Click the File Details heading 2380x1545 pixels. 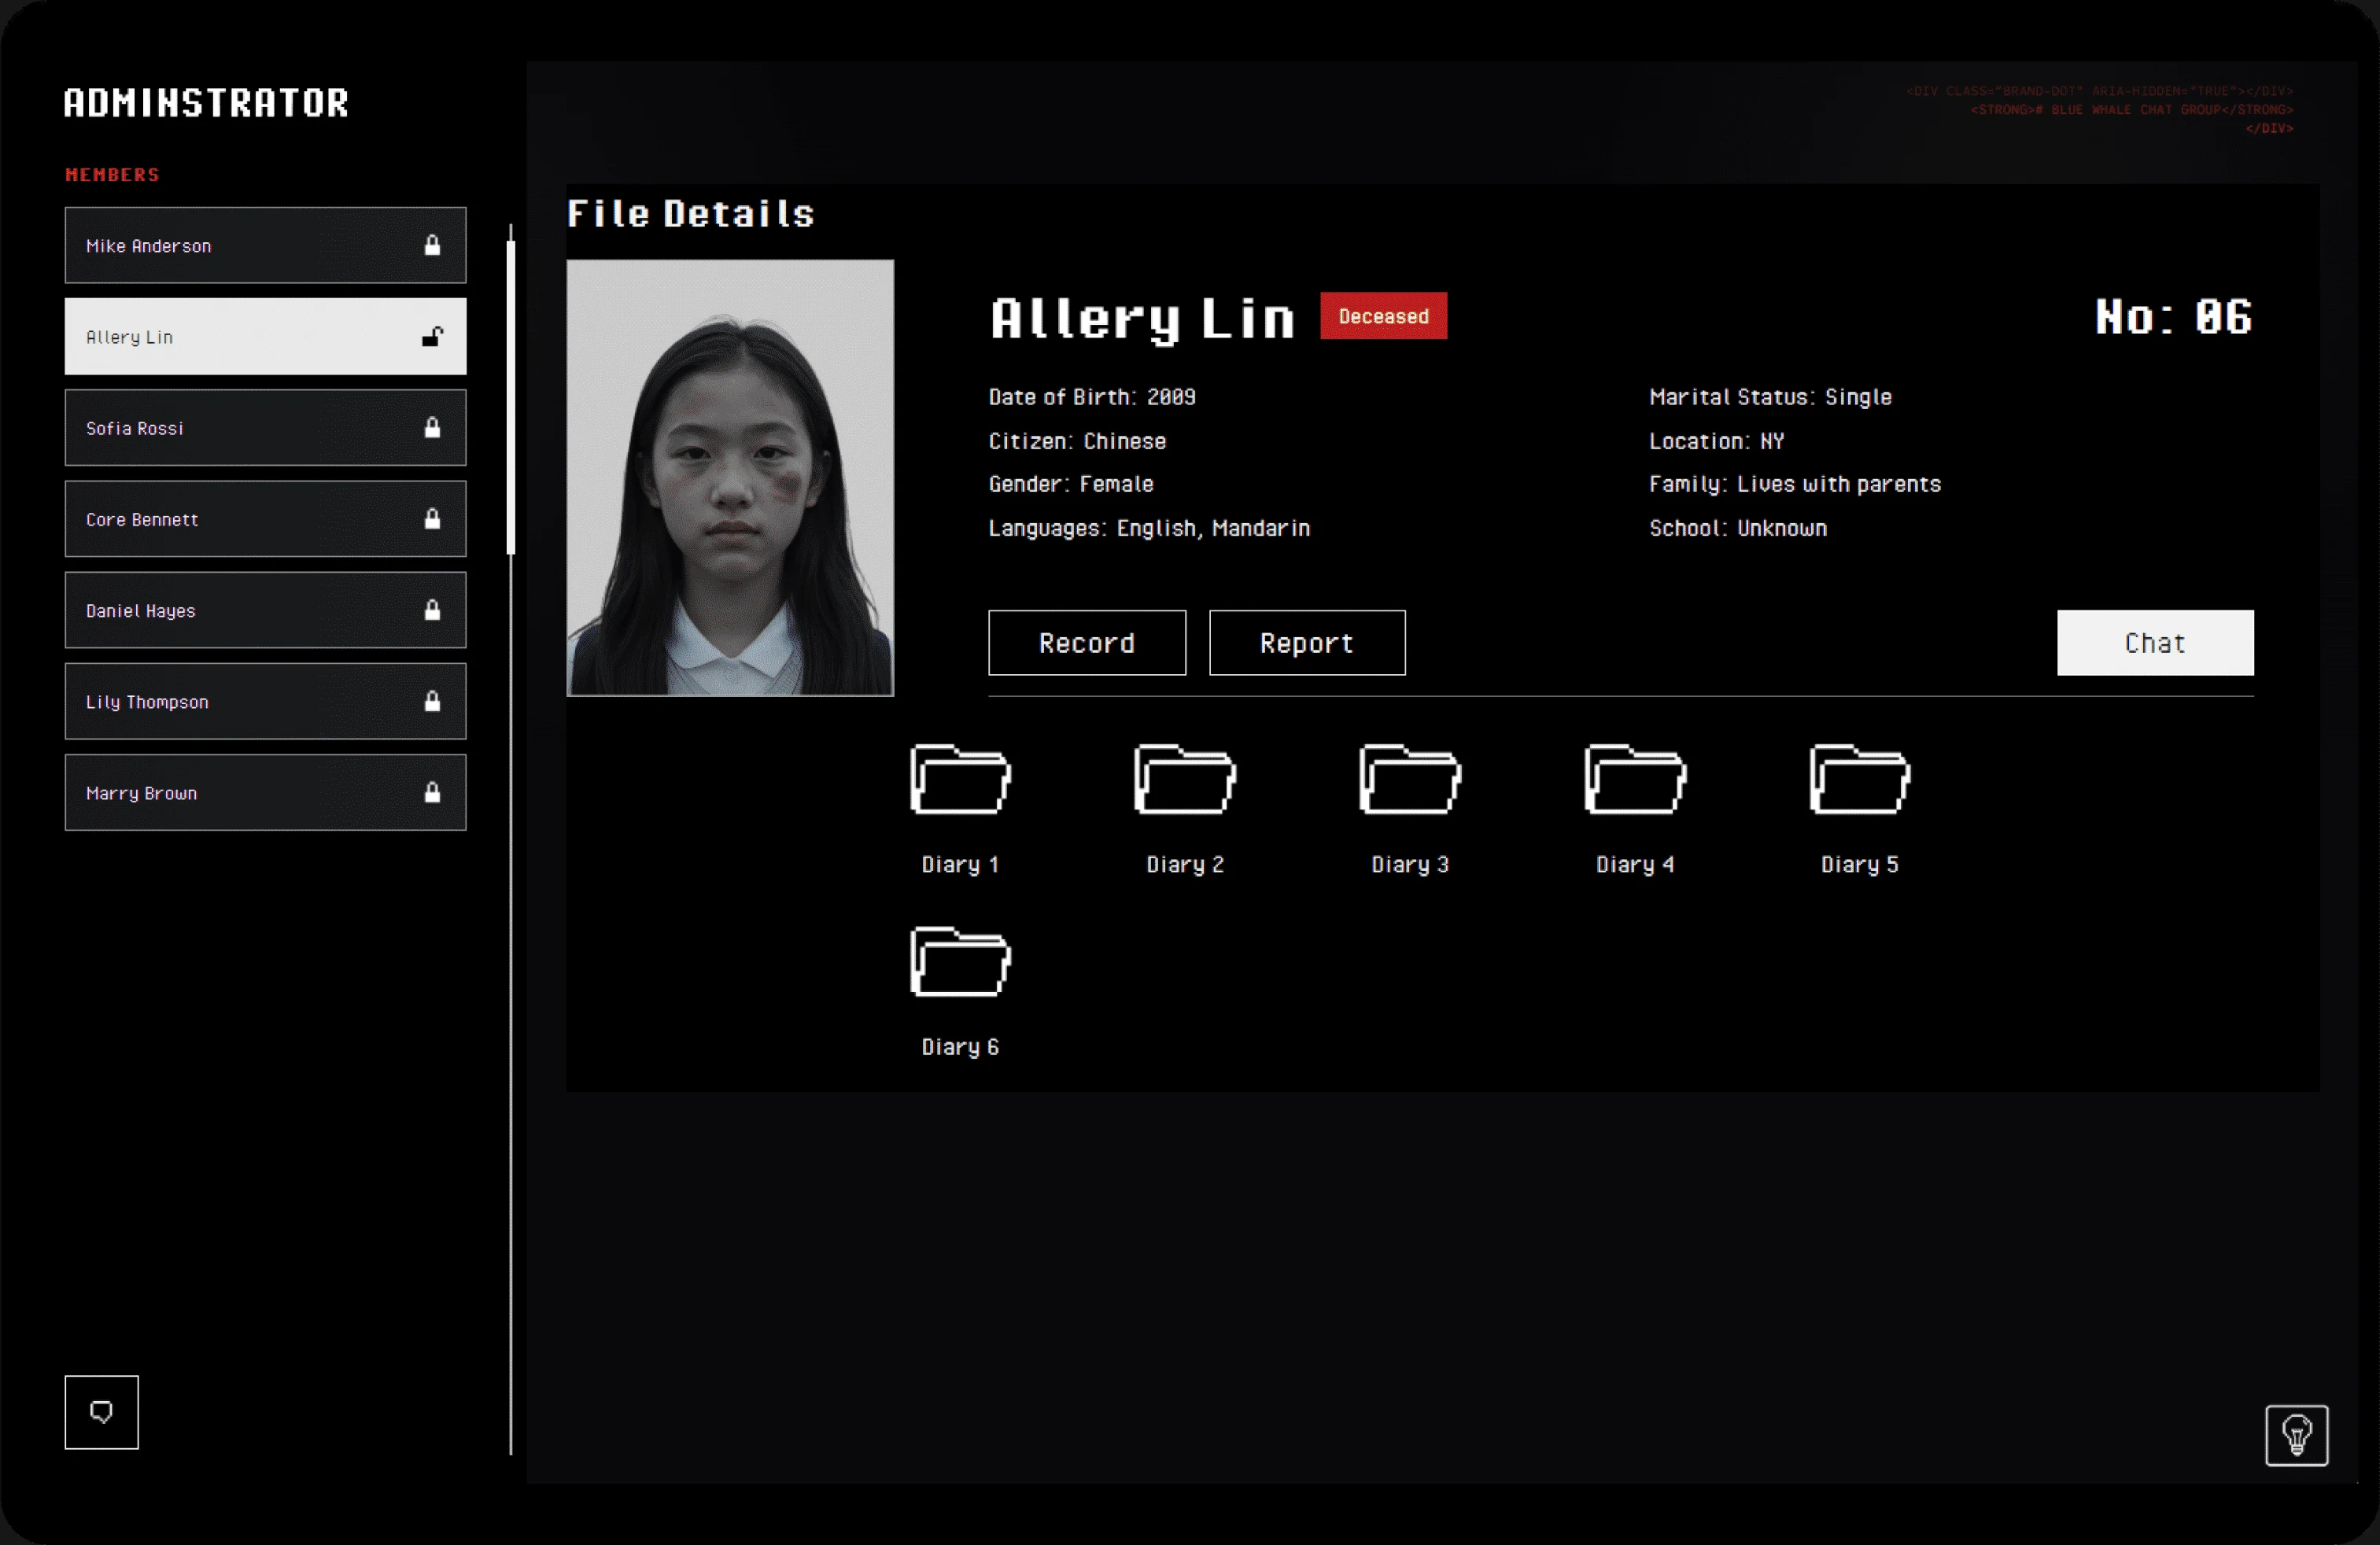[690, 214]
